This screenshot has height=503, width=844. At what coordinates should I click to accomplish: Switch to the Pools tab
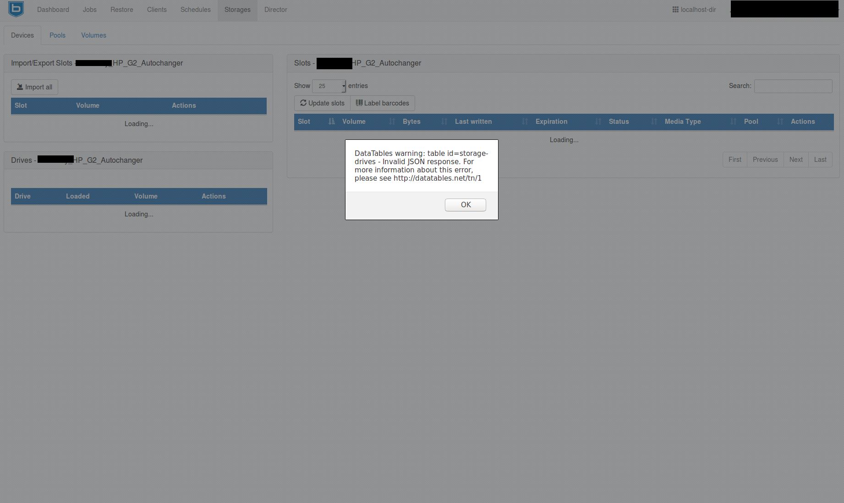point(57,35)
